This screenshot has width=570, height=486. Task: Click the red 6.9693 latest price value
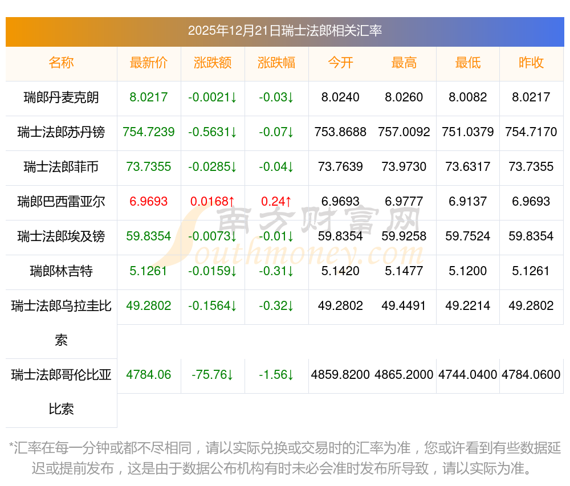(149, 202)
